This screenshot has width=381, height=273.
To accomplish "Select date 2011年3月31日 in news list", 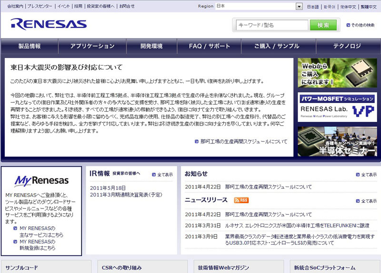I will click(x=203, y=226).
